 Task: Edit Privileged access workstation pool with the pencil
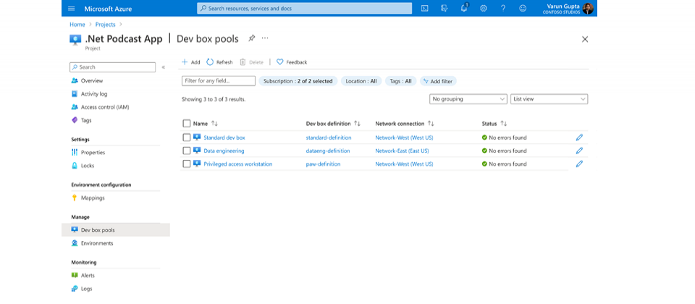(x=579, y=164)
